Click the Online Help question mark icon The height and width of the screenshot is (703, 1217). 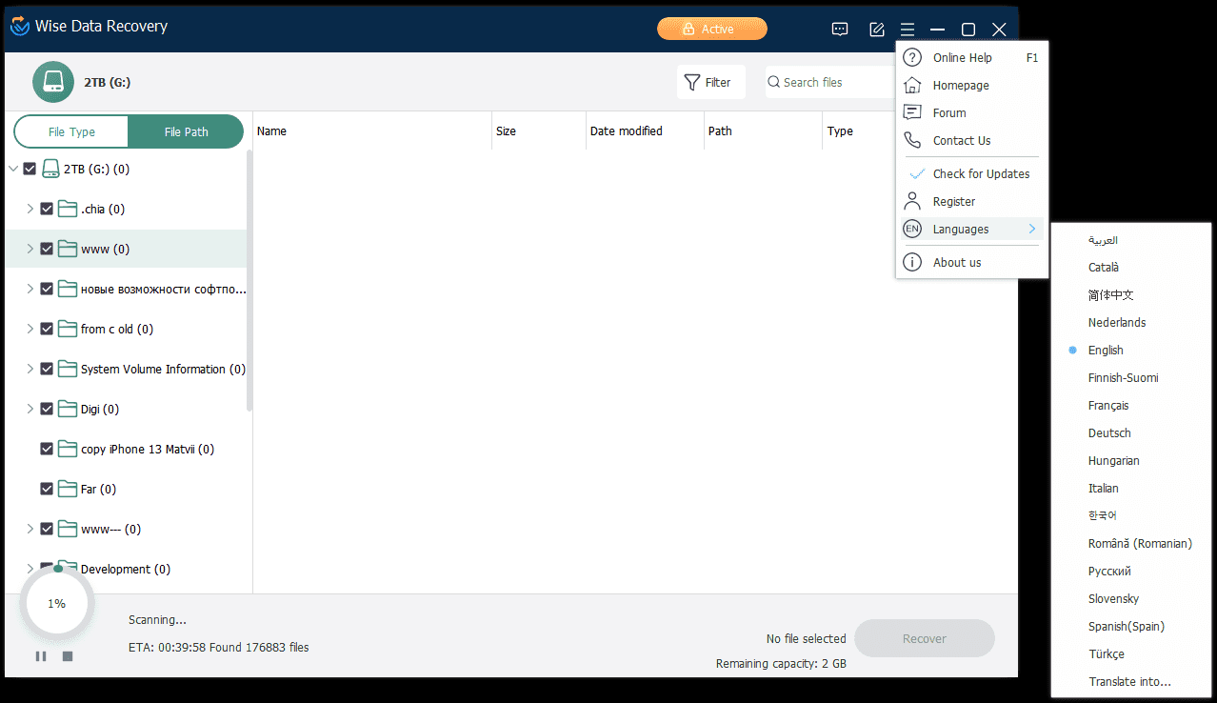[x=912, y=57]
